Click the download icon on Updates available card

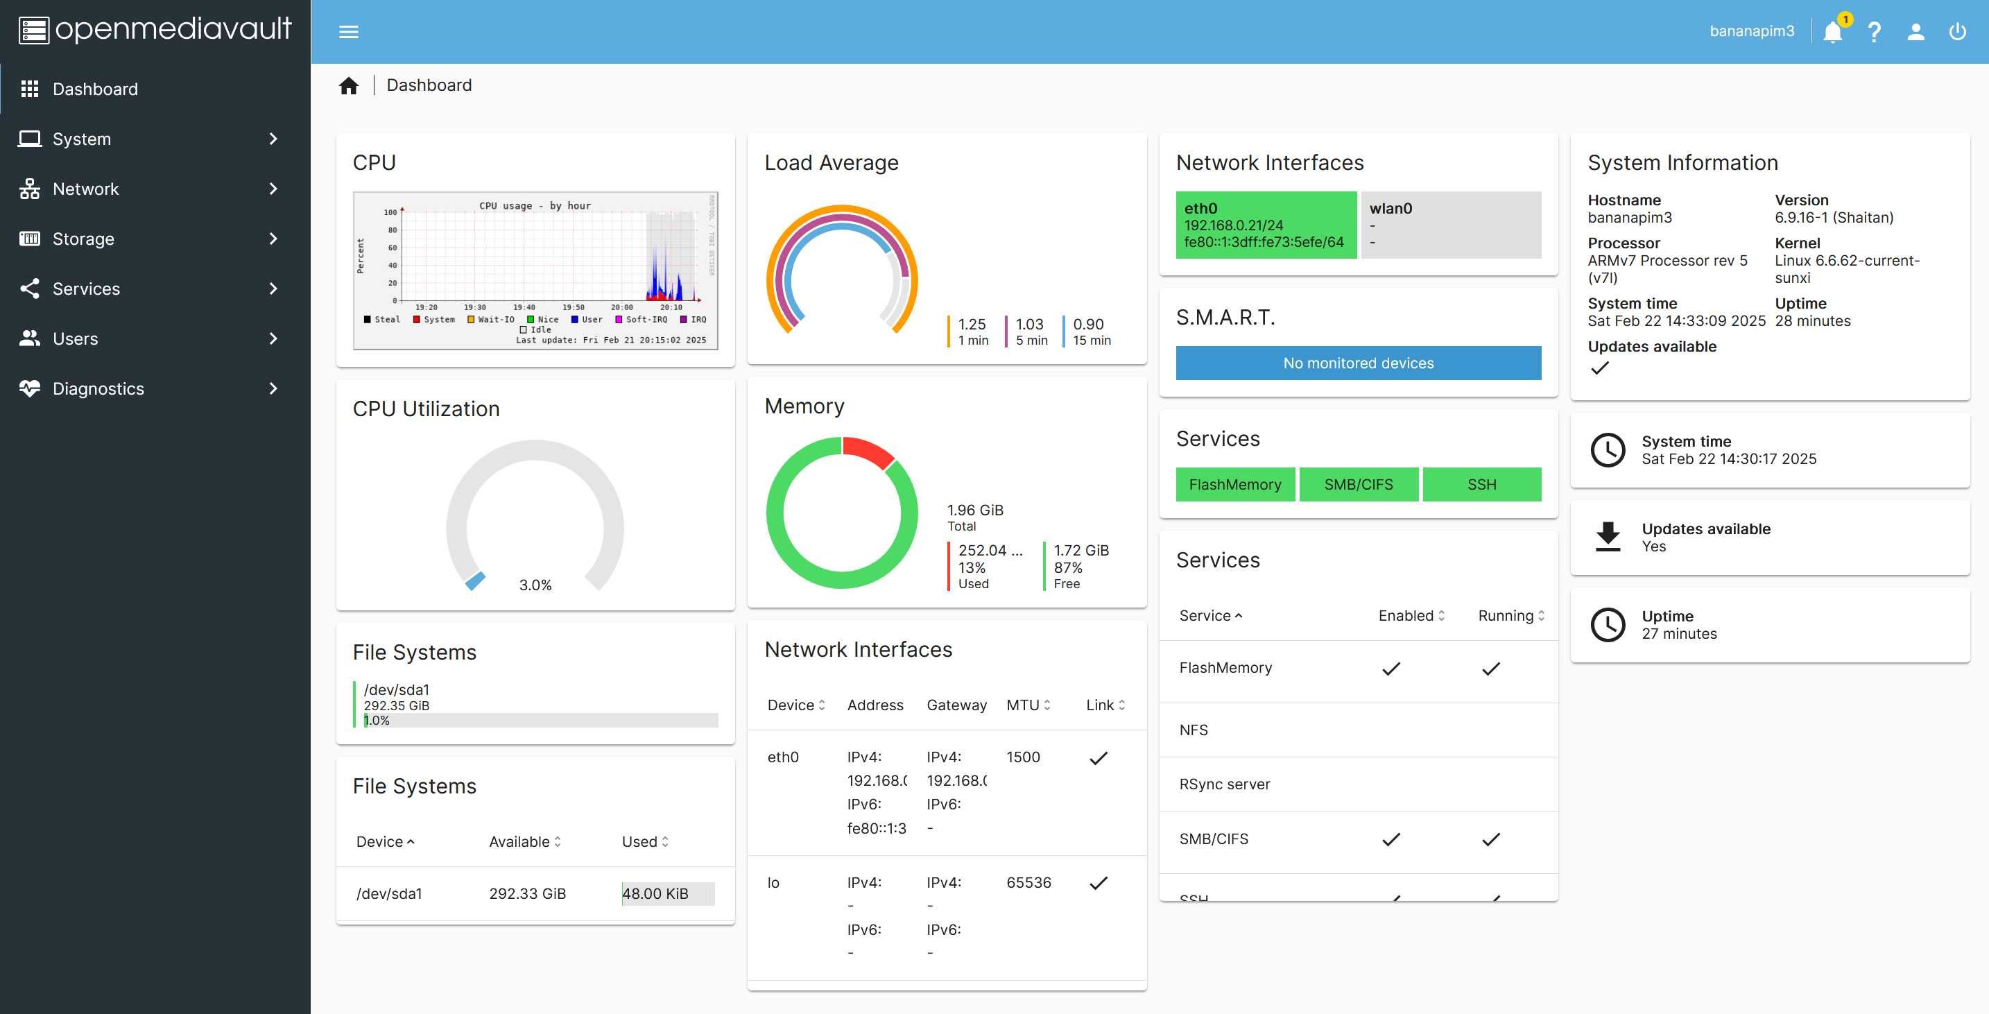(x=1608, y=537)
